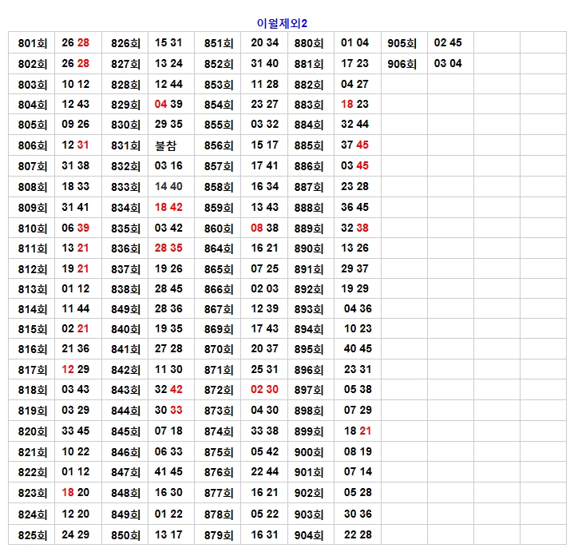Screen dimensions: 578x556
Task: Select the 03 04 cell beside 906회
Action: point(448,64)
